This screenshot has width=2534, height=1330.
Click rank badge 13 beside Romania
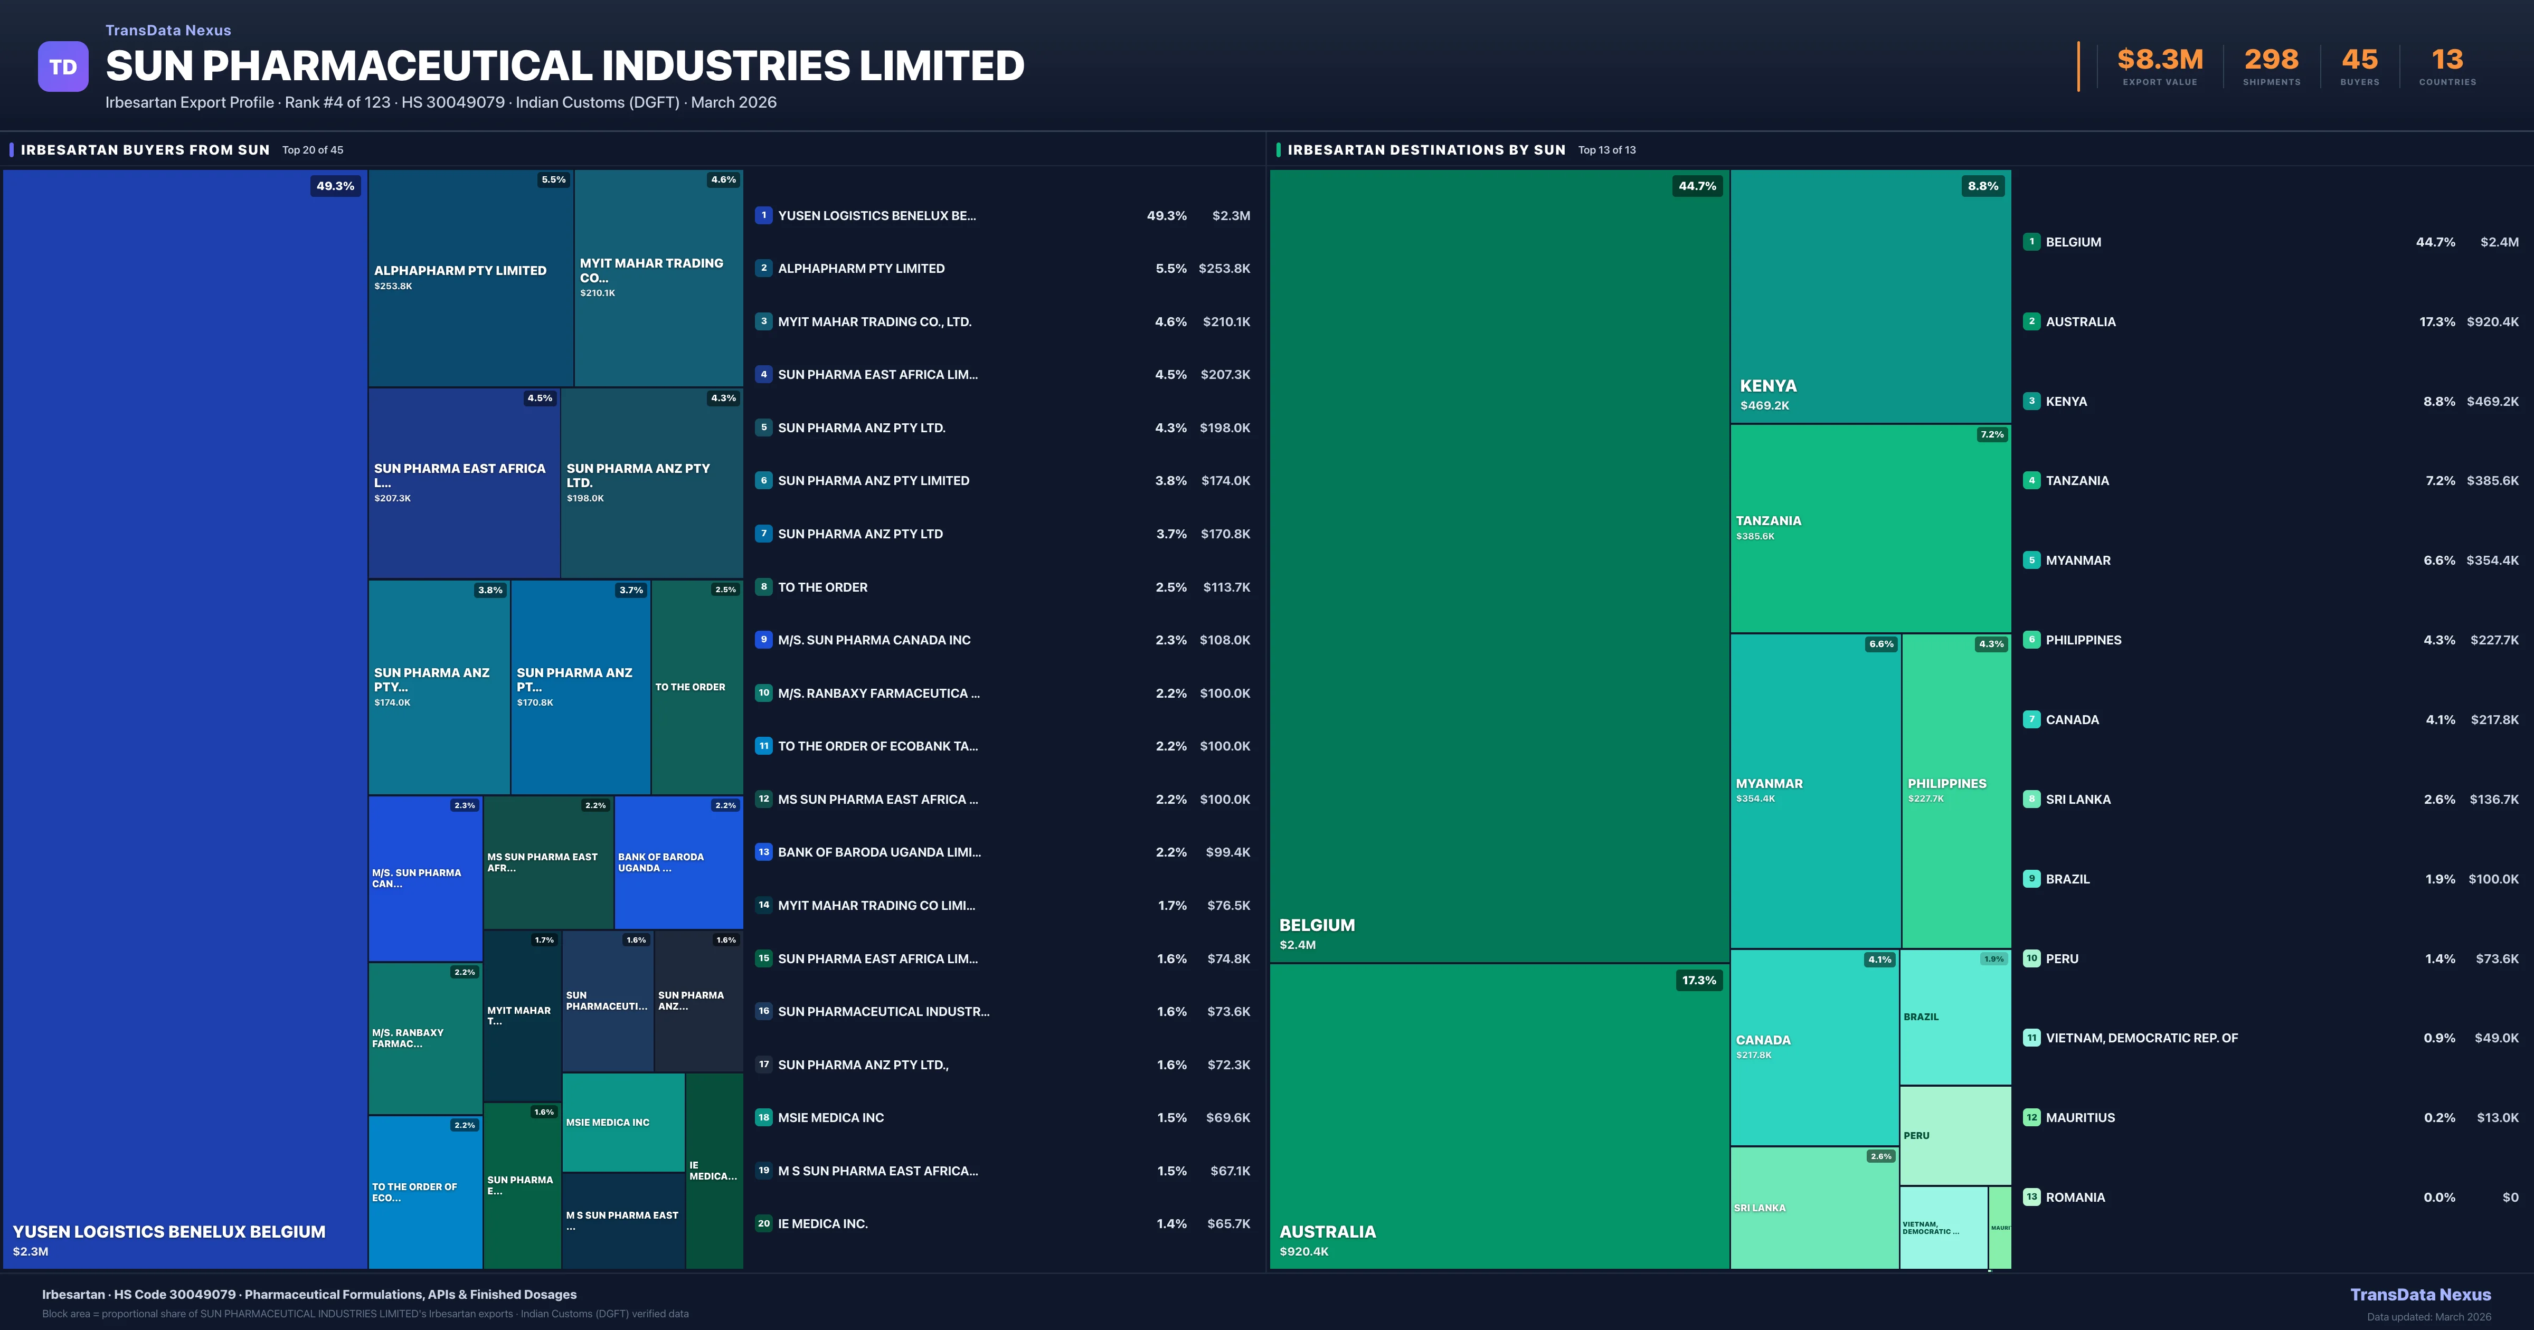pyautogui.click(x=2031, y=1197)
